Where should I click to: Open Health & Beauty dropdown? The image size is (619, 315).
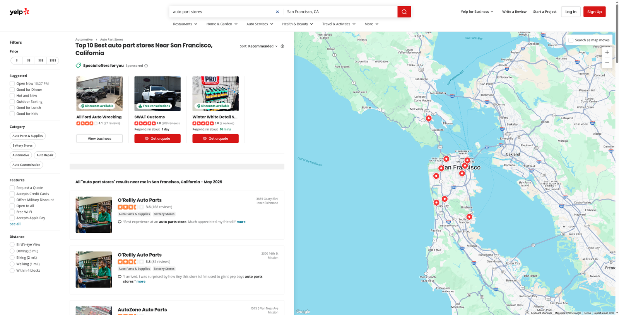point(298,24)
